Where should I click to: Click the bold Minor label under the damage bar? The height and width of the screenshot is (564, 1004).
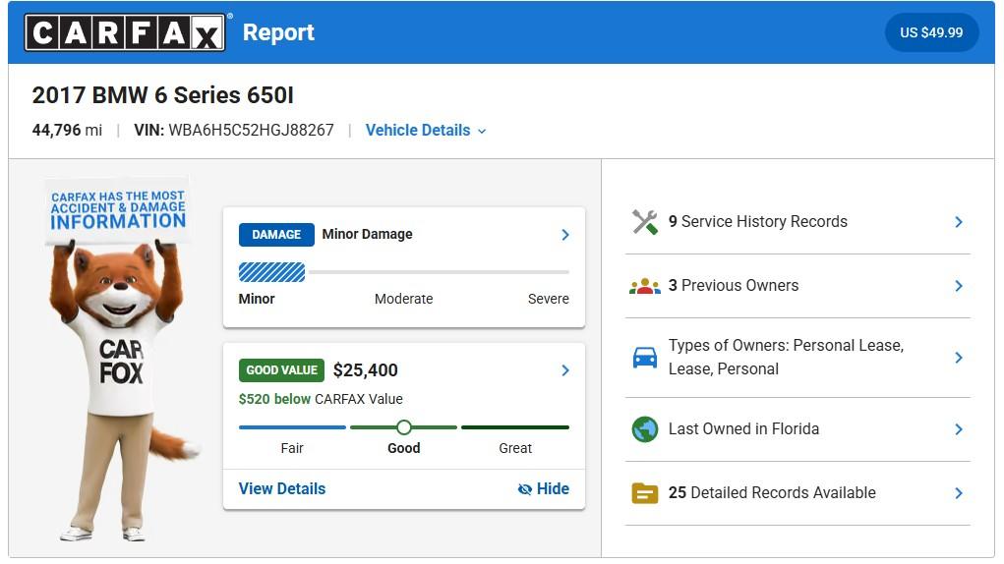256,299
